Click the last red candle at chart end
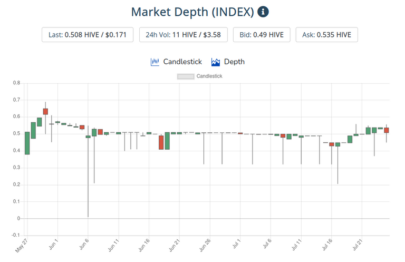Image resolution: width=405 pixels, height=262 pixels. [387, 130]
